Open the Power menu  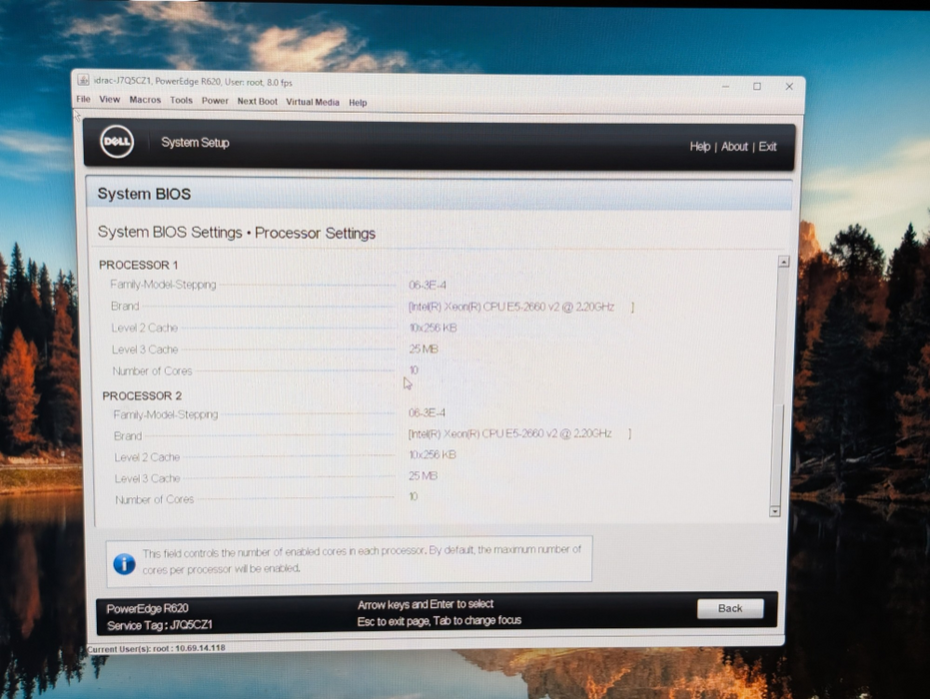tap(215, 101)
